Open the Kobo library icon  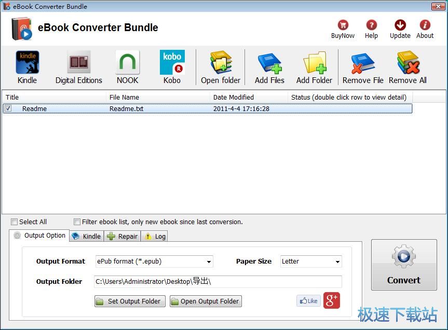point(172,62)
